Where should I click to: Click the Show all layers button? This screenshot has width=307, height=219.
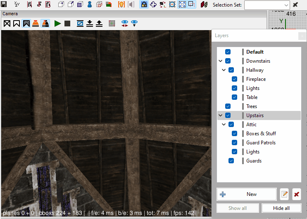(x=238, y=208)
